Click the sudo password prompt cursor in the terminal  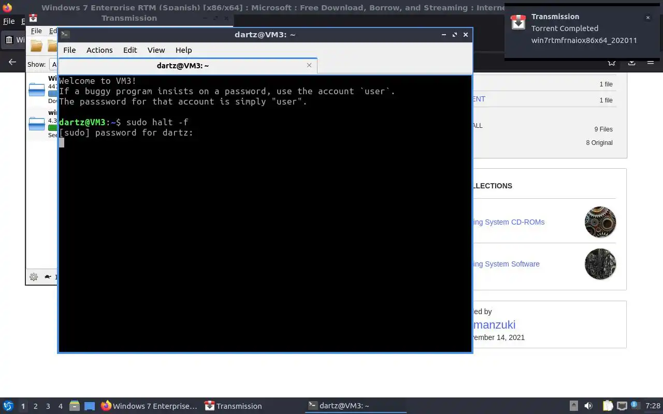click(62, 143)
